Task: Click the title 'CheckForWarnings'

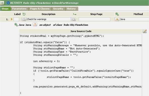Action: coord(66,3)
